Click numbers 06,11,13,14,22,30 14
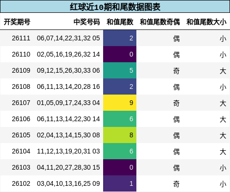This screenshot has width=230, height=192. pyautogui.click(x=68, y=119)
